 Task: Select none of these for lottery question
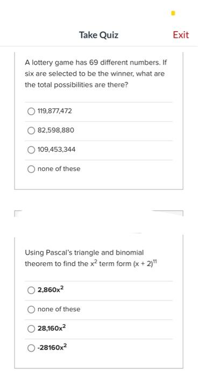[31, 169]
